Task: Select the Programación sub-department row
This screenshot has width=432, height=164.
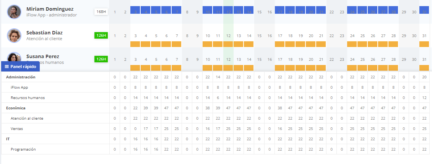Action: click(216, 149)
